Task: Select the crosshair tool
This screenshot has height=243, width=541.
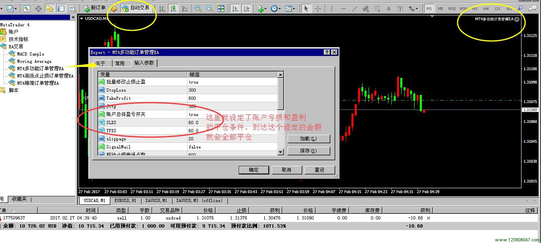Action: (x=318, y=8)
